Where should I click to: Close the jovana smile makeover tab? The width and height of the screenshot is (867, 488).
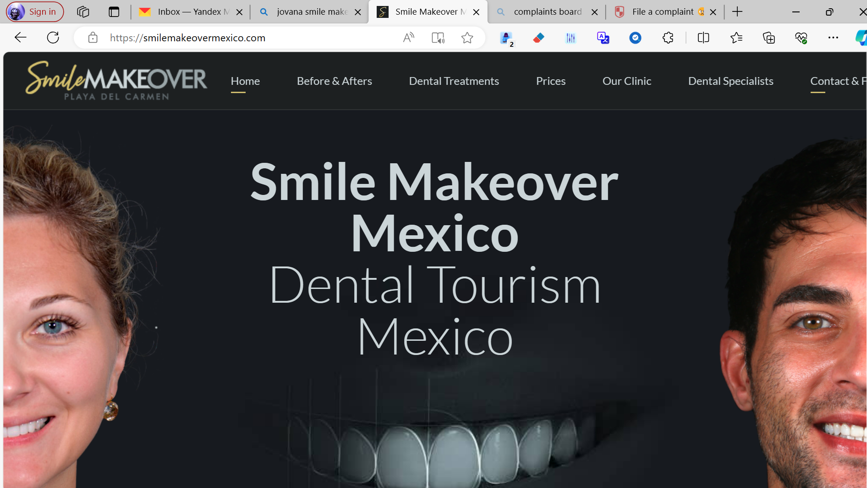tap(358, 12)
